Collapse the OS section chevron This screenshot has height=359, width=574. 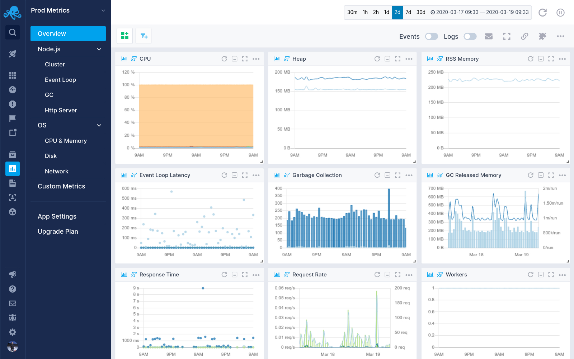(99, 125)
